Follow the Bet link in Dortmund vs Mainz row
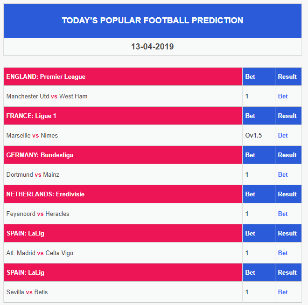This screenshot has height=305, width=308. [283, 174]
